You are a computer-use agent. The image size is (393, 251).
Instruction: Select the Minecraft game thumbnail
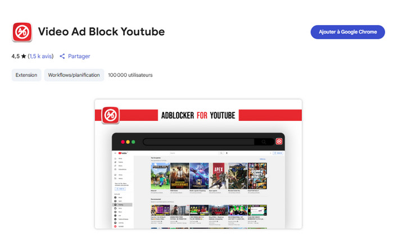pyautogui.click(x=160, y=177)
